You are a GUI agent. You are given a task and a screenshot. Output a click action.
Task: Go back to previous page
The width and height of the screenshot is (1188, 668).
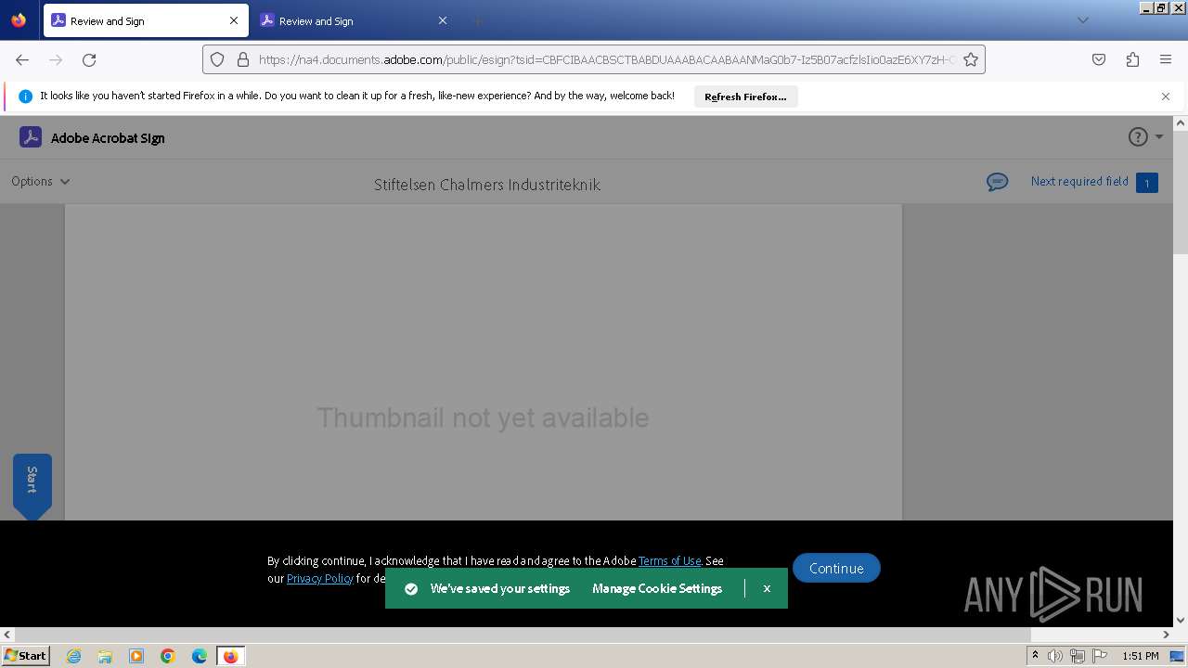[x=22, y=59]
